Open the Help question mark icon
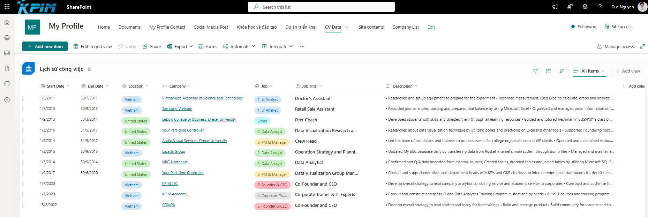 tap(600, 7)
